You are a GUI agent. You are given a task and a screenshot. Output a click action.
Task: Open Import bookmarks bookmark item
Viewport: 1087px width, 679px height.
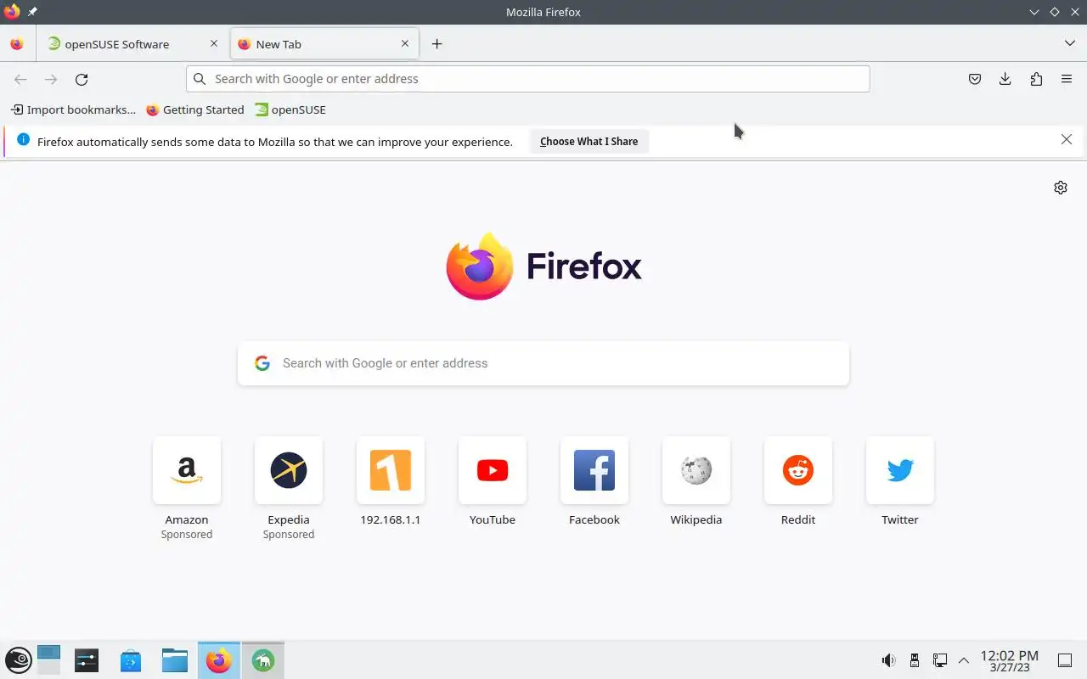click(73, 109)
